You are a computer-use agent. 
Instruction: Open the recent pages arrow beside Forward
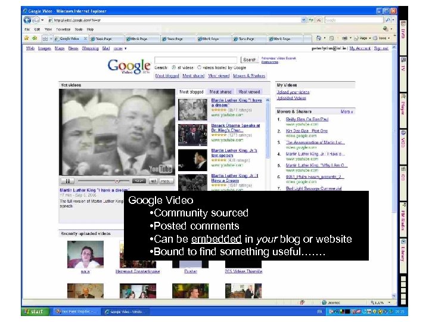click(x=42, y=20)
